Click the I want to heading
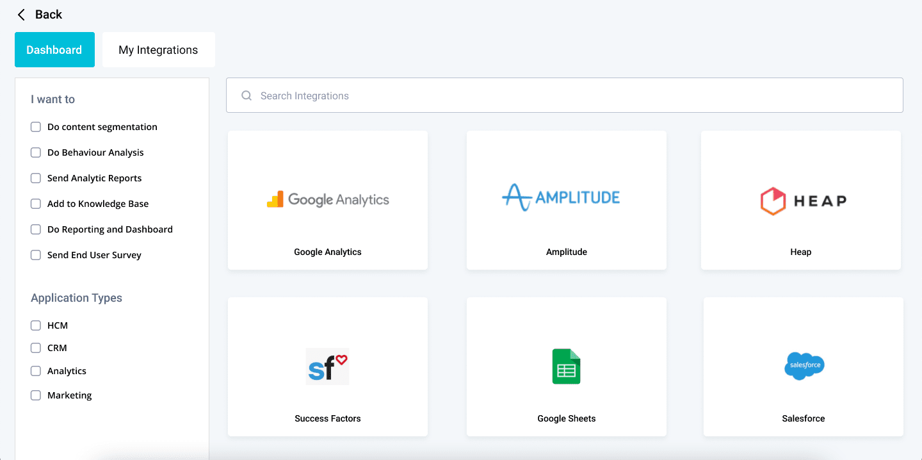Image resolution: width=922 pixels, height=460 pixels. pos(53,99)
